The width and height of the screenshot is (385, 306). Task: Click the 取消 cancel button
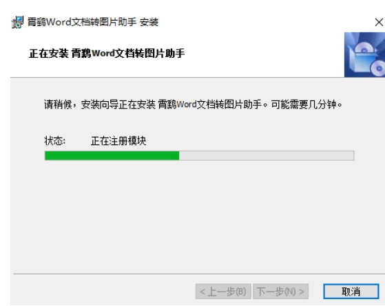(351, 292)
